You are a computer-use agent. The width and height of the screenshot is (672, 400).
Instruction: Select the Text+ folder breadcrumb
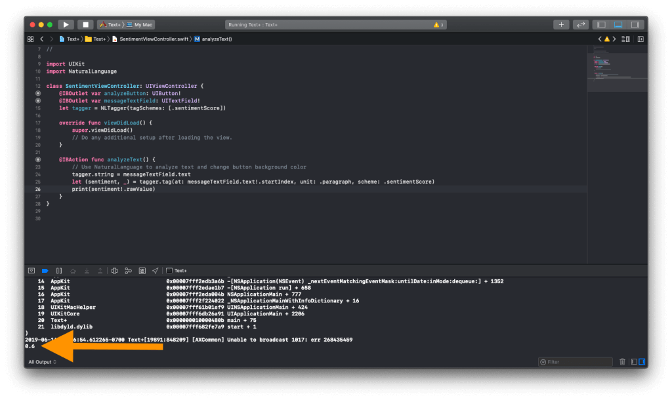coord(95,39)
